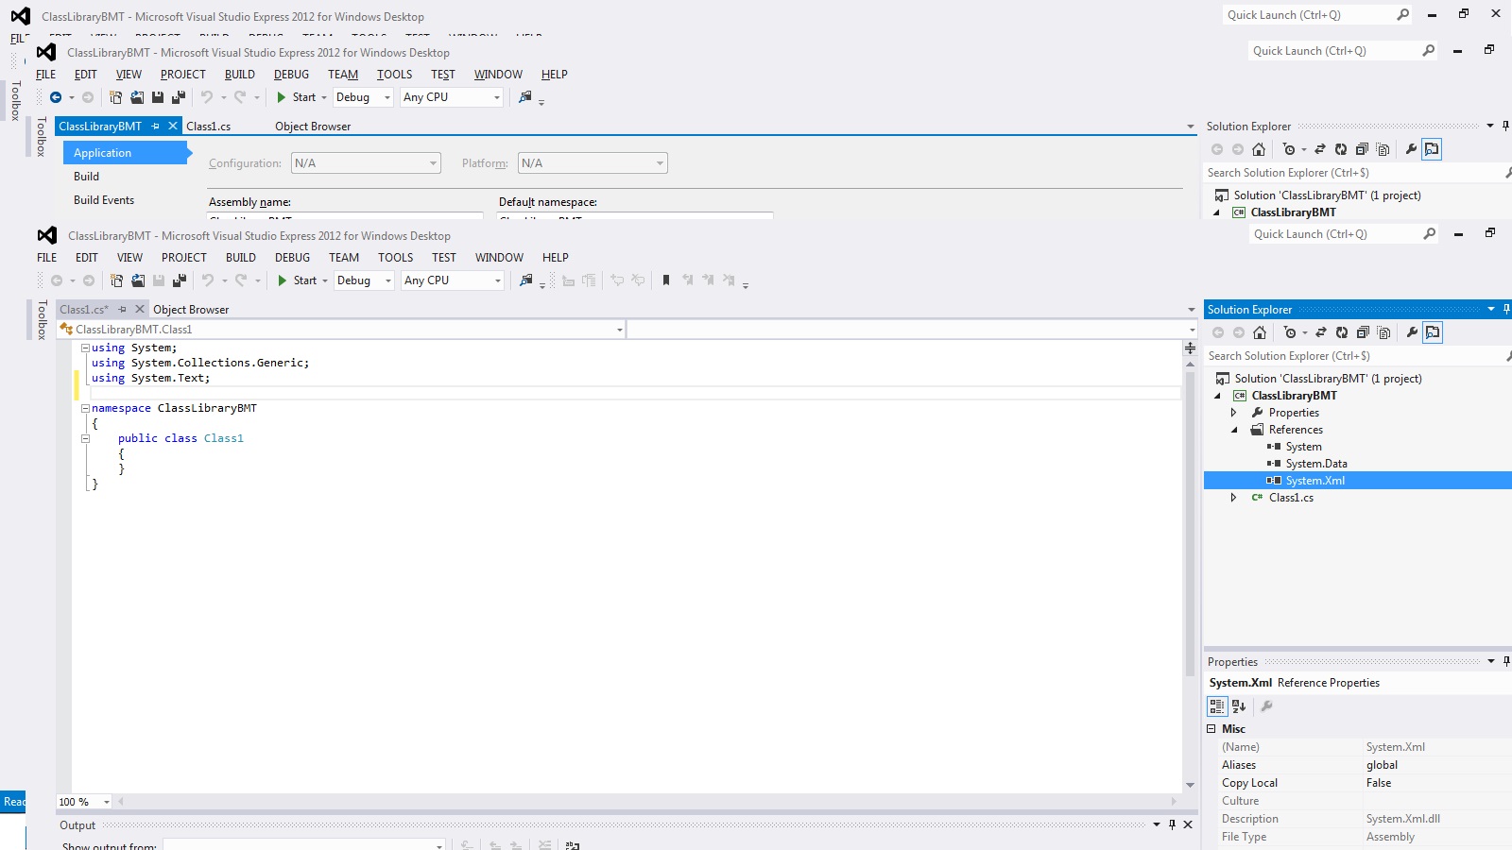The height and width of the screenshot is (850, 1512).
Task: Open BUILD menu in front window
Action: click(x=241, y=258)
